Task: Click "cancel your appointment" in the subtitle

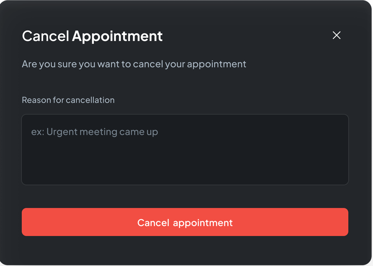Action: click(190, 64)
